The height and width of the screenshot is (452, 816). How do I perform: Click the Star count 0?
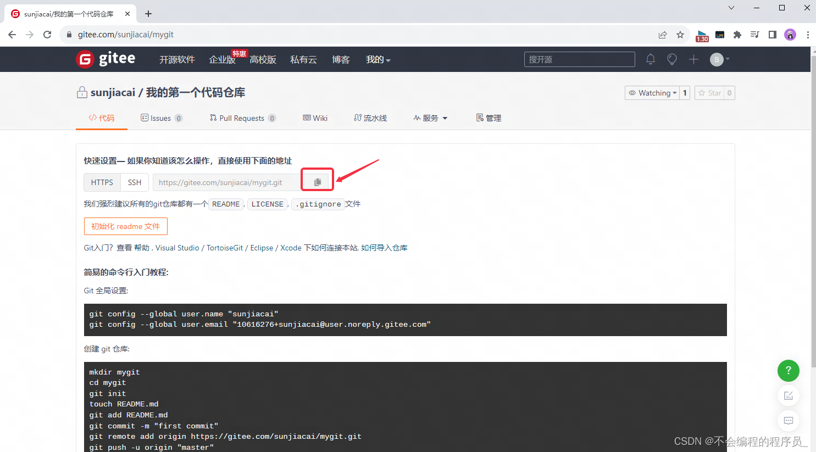(x=730, y=93)
